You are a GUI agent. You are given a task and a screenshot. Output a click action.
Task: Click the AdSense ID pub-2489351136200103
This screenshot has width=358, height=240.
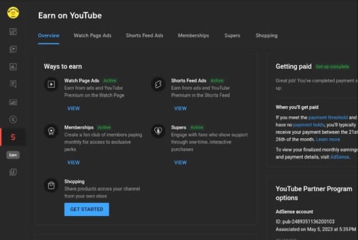305,221
